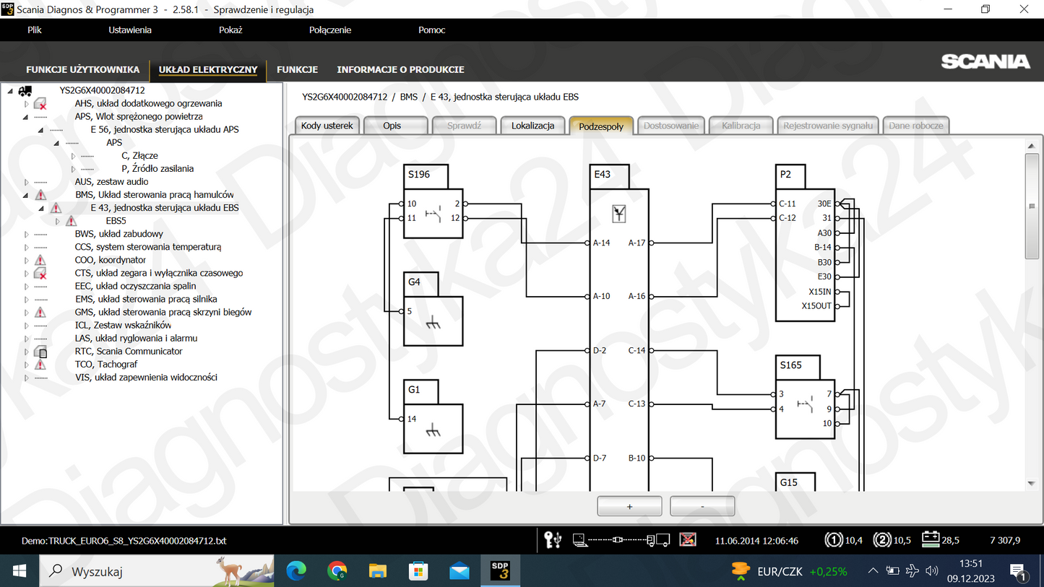Click the RTC Scania Communicator module icon
The height and width of the screenshot is (587, 1044).
coord(41,352)
